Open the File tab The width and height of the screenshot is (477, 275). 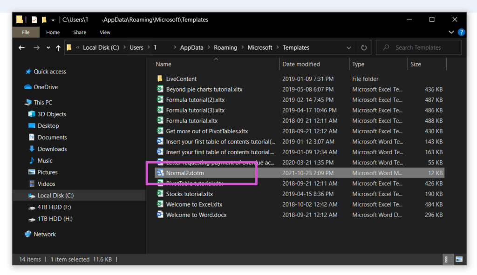(x=26, y=32)
